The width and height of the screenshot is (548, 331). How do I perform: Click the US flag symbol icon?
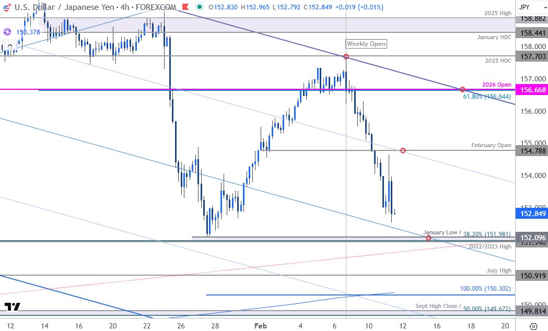7,7
